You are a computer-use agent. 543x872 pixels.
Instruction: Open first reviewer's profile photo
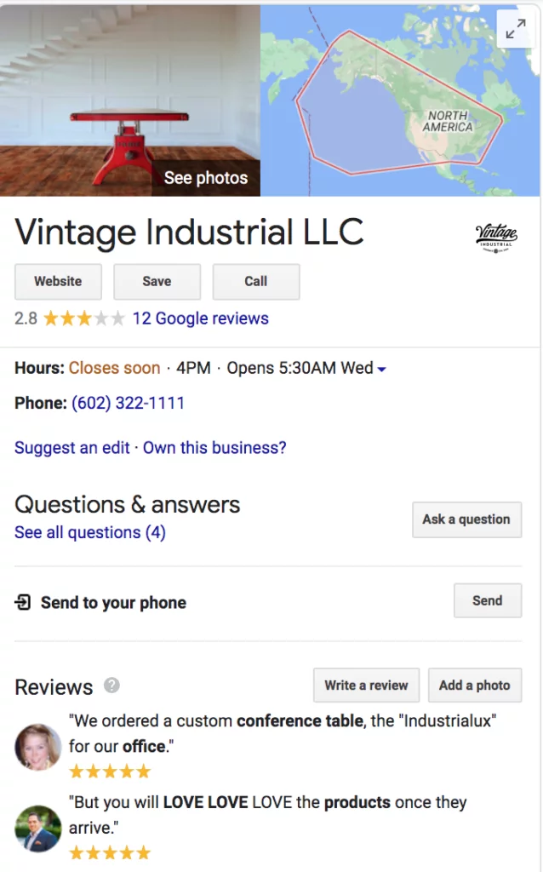(38, 747)
